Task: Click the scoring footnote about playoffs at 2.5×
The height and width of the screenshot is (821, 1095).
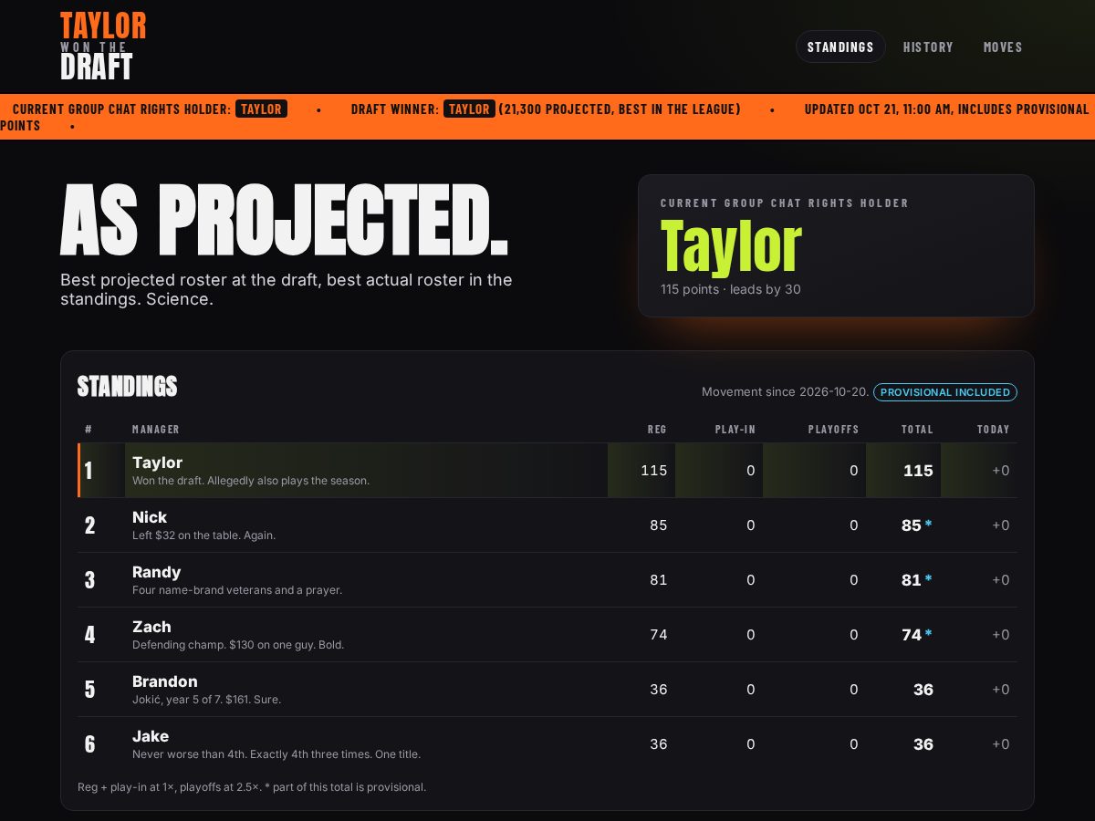Action: (252, 786)
